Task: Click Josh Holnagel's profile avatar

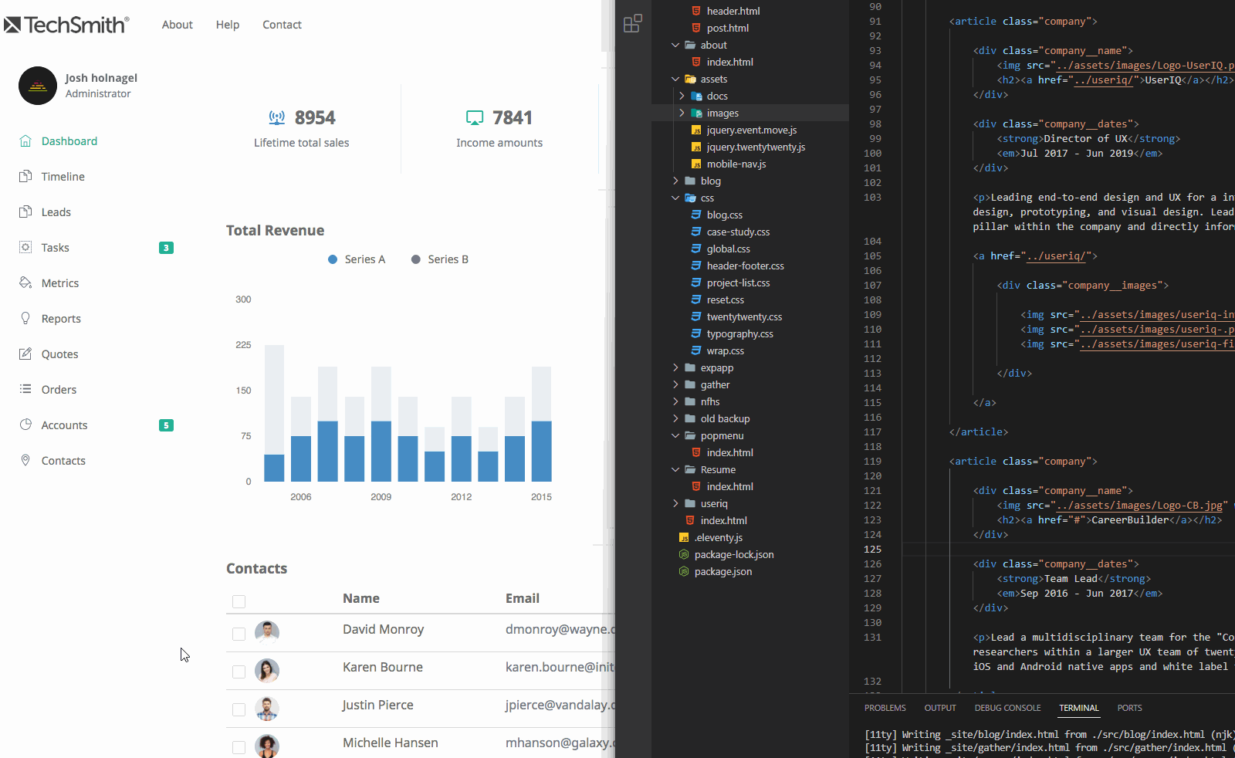Action: [x=38, y=86]
